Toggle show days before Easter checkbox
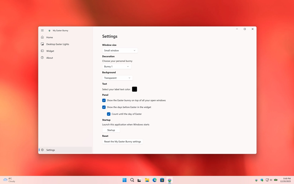Screen dimensions: 294x184 104,107
